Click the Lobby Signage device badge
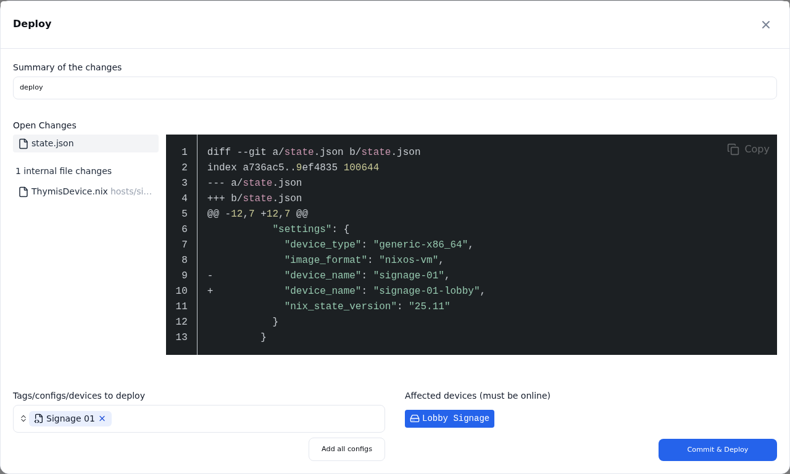The height and width of the screenshot is (474, 790). point(449,418)
